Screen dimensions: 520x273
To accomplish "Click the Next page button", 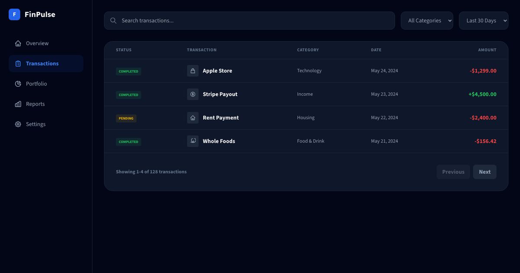I will click(485, 172).
